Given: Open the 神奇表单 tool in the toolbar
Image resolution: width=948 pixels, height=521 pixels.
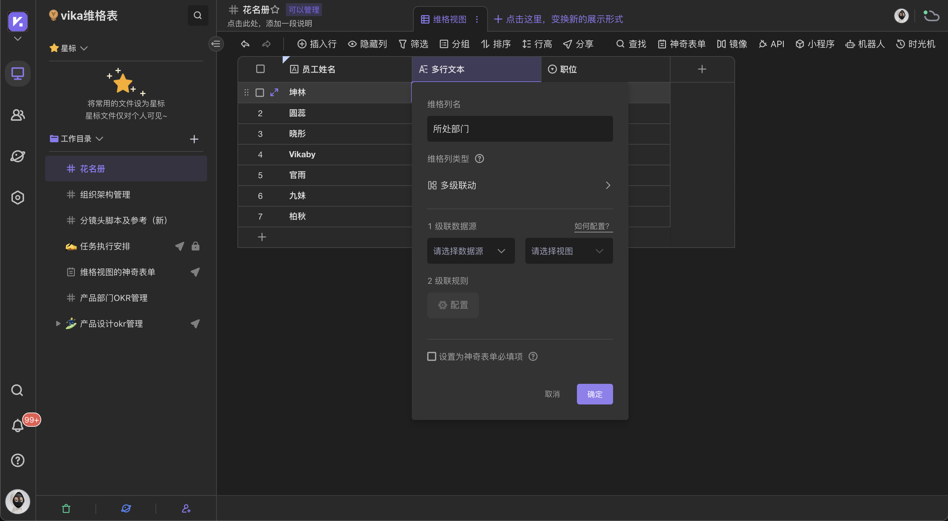Looking at the screenshot, I should pos(681,44).
